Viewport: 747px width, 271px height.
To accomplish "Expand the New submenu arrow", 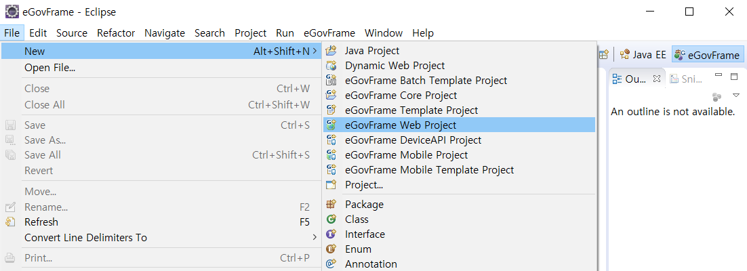I will 315,51.
